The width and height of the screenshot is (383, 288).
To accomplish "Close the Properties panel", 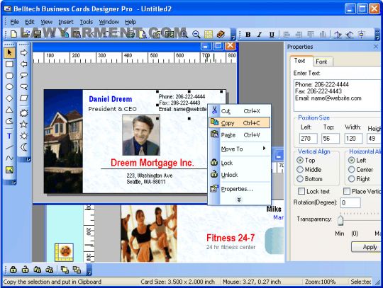I will [x=376, y=46].
